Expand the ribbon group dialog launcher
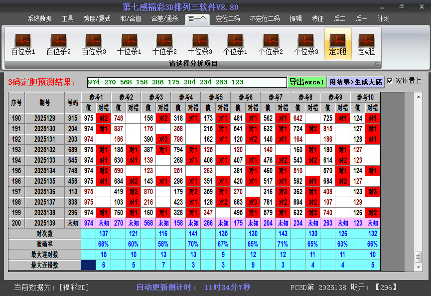Screen dimensions: 431x296 (x=377, y=64)
